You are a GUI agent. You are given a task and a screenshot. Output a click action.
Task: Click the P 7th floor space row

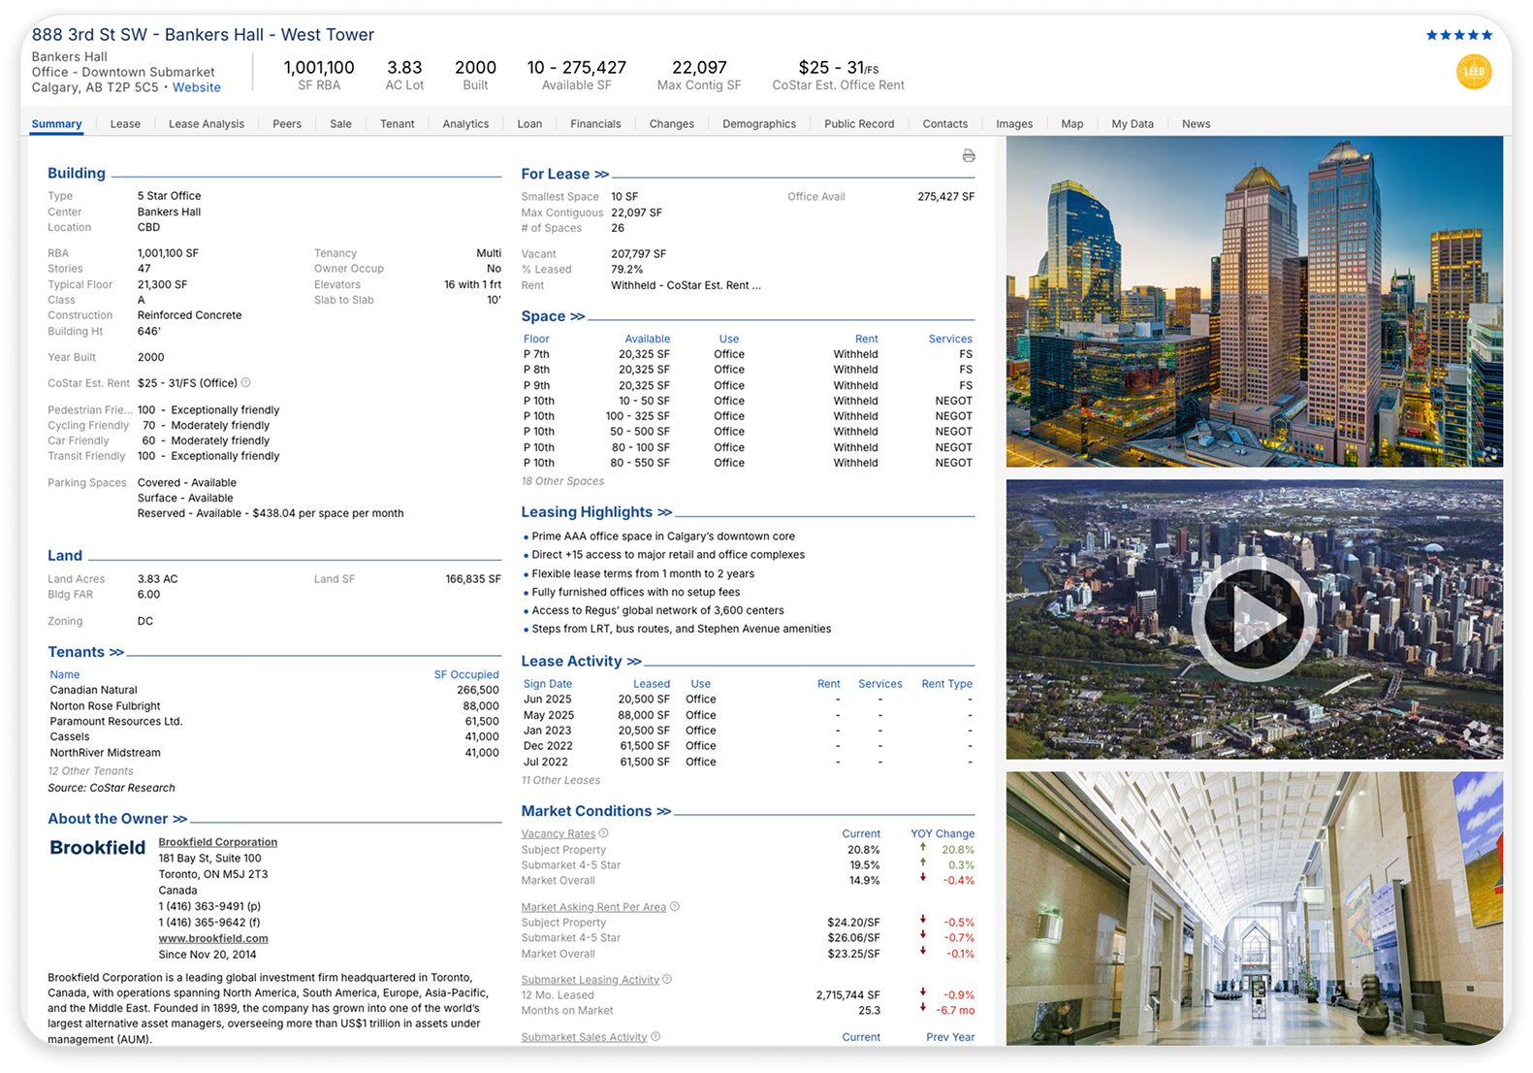[x=748, y=354]
